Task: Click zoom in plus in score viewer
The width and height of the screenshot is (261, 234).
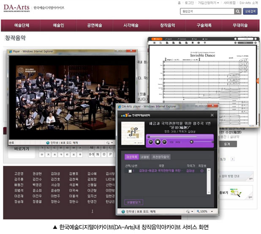Action: point(256,43)
